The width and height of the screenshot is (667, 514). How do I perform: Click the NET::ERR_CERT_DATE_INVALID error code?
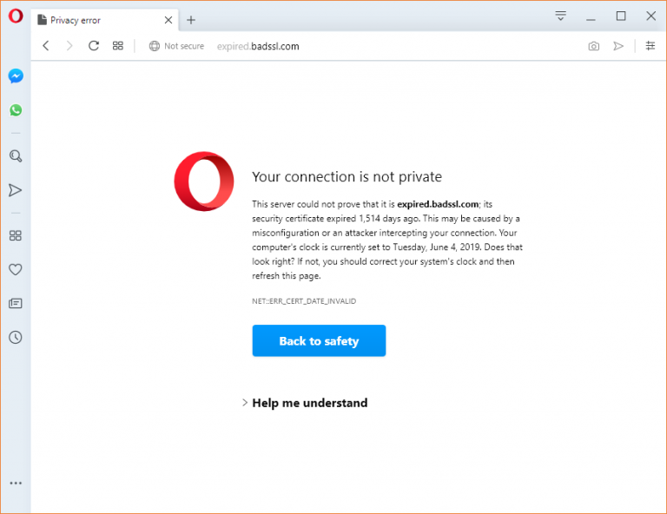pos(304,301)
